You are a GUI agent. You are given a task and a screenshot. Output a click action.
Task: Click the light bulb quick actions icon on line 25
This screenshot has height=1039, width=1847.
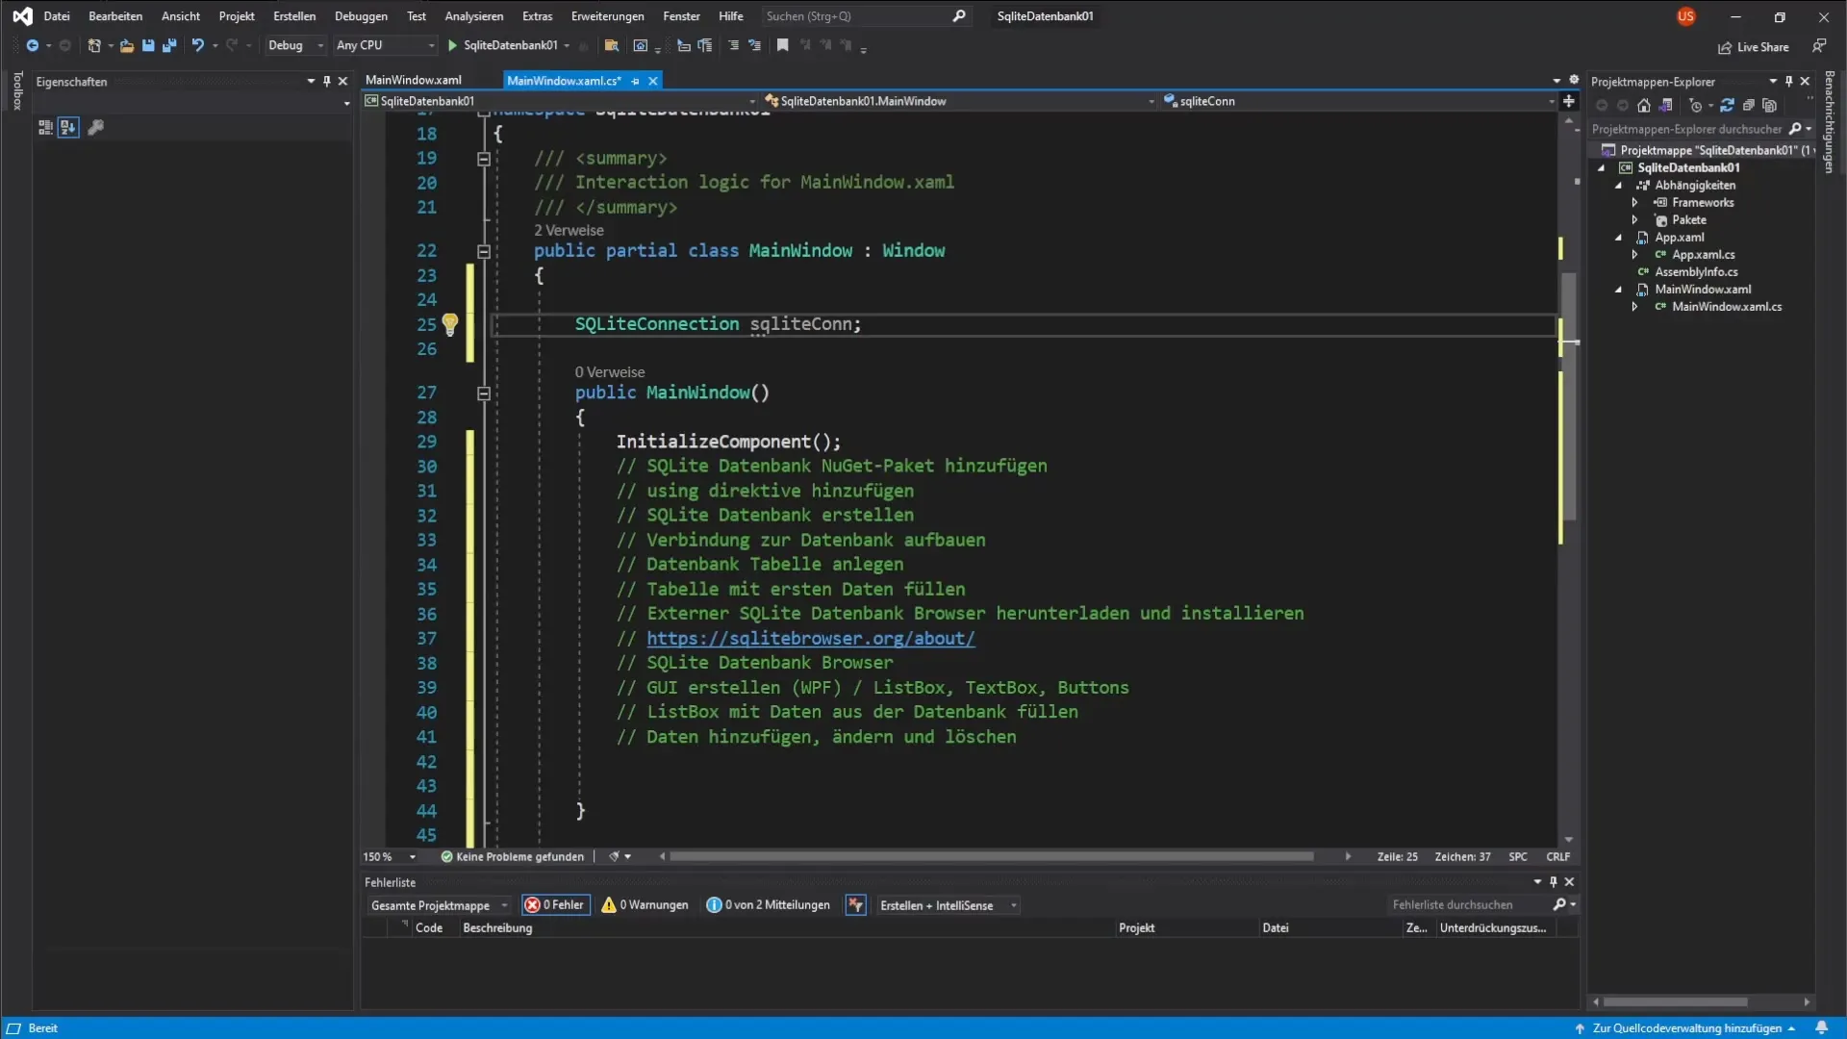tap(449, 324)
